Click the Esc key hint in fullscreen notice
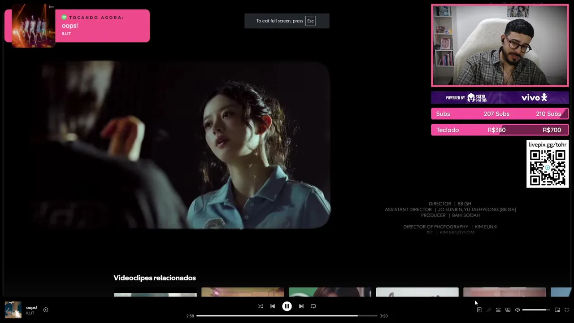Screen dimensions: 574x323 click(x=310, y=21)
